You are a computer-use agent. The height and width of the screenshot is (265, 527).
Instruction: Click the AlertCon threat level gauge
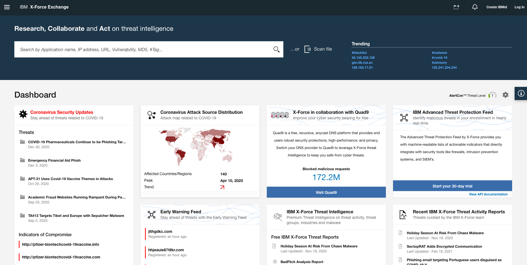pos(492,95)
